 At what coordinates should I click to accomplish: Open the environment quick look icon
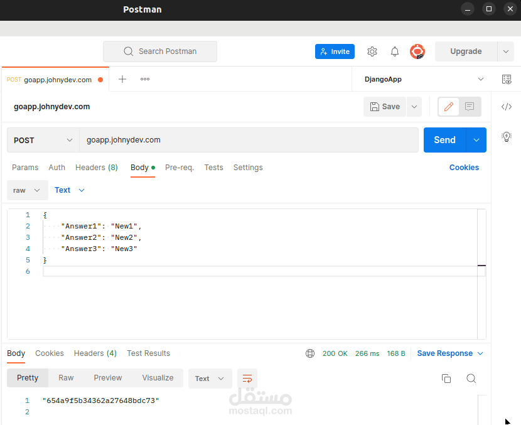point(507,79)
